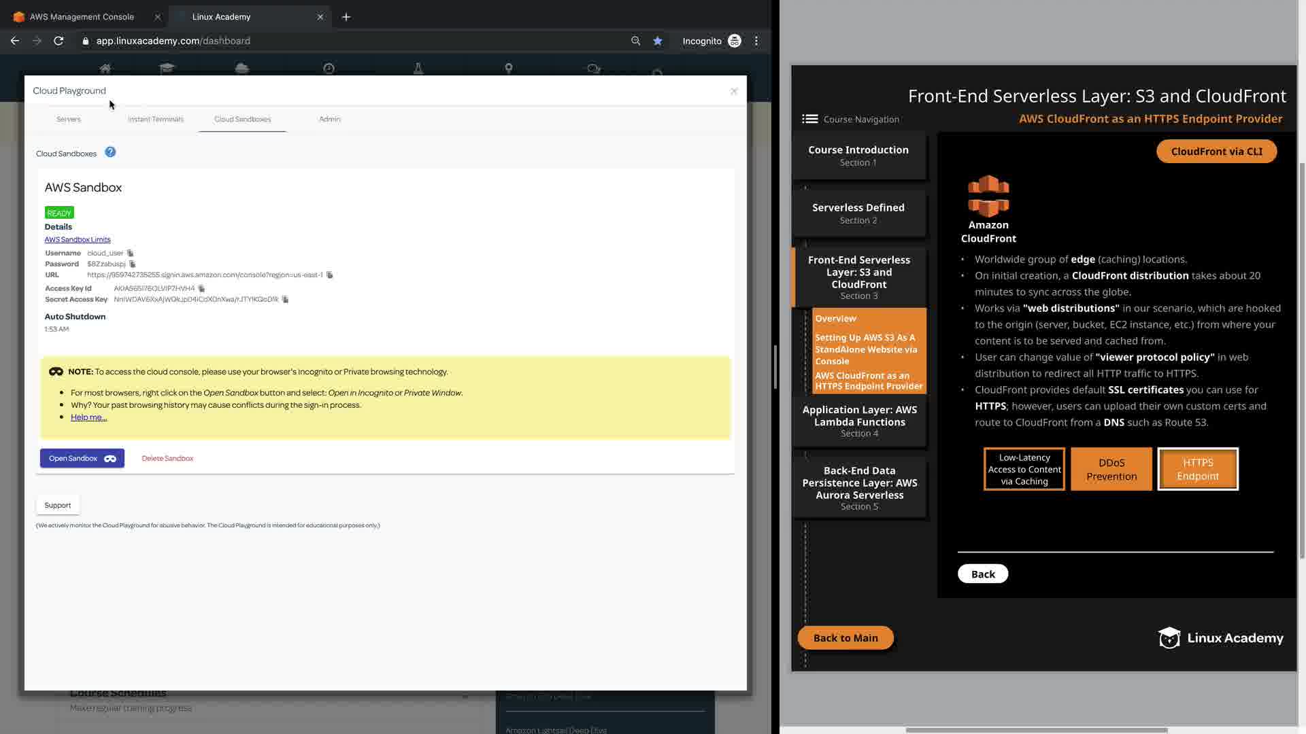Image resolution: width=1306 pixels, height=734 pixels.
Task: Expand Application Layer: AWS Lambda Functions section
Action: (859, 421)
